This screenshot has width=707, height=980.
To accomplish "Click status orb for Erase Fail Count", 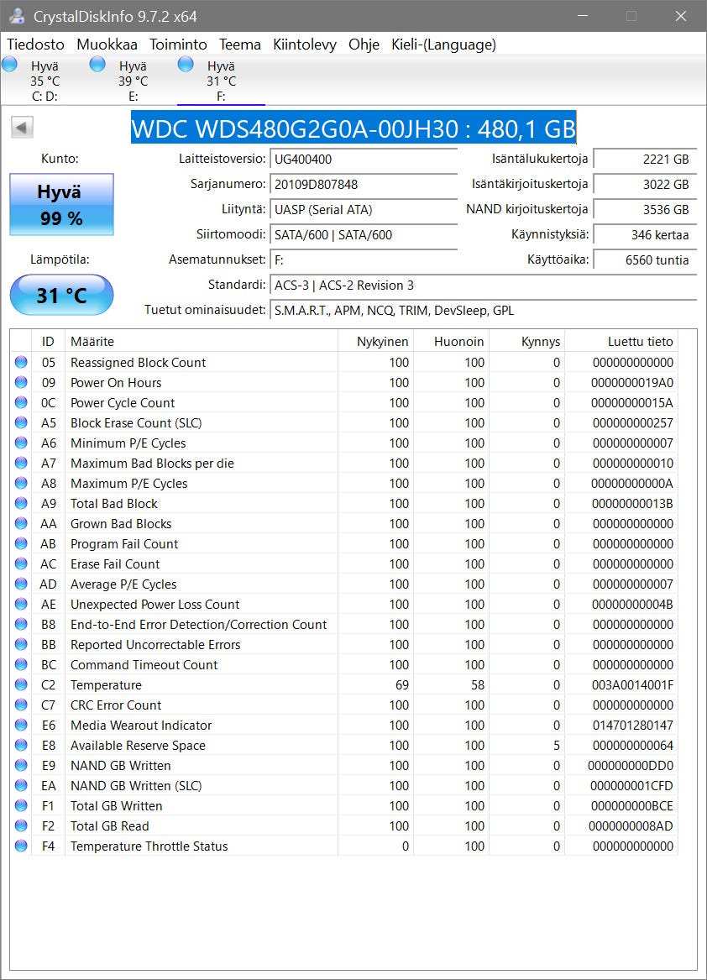I will (x=21, y=563).
